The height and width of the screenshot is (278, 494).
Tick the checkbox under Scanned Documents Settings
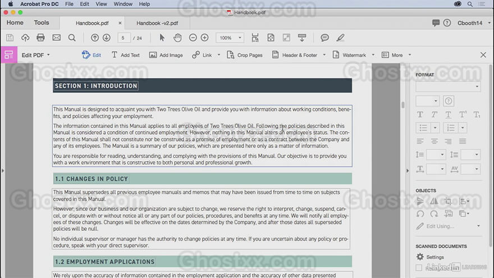click(419, 267)
